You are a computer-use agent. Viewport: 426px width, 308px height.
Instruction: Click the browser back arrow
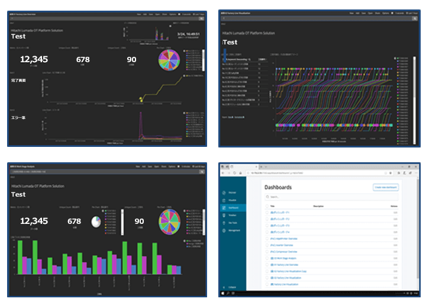point(223,173)
